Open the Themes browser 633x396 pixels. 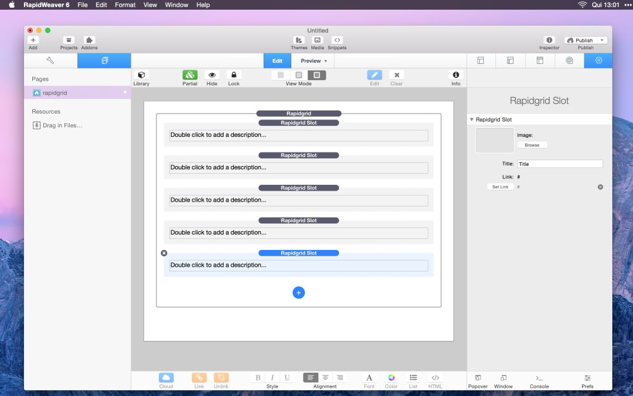click(x=298, y=40)
